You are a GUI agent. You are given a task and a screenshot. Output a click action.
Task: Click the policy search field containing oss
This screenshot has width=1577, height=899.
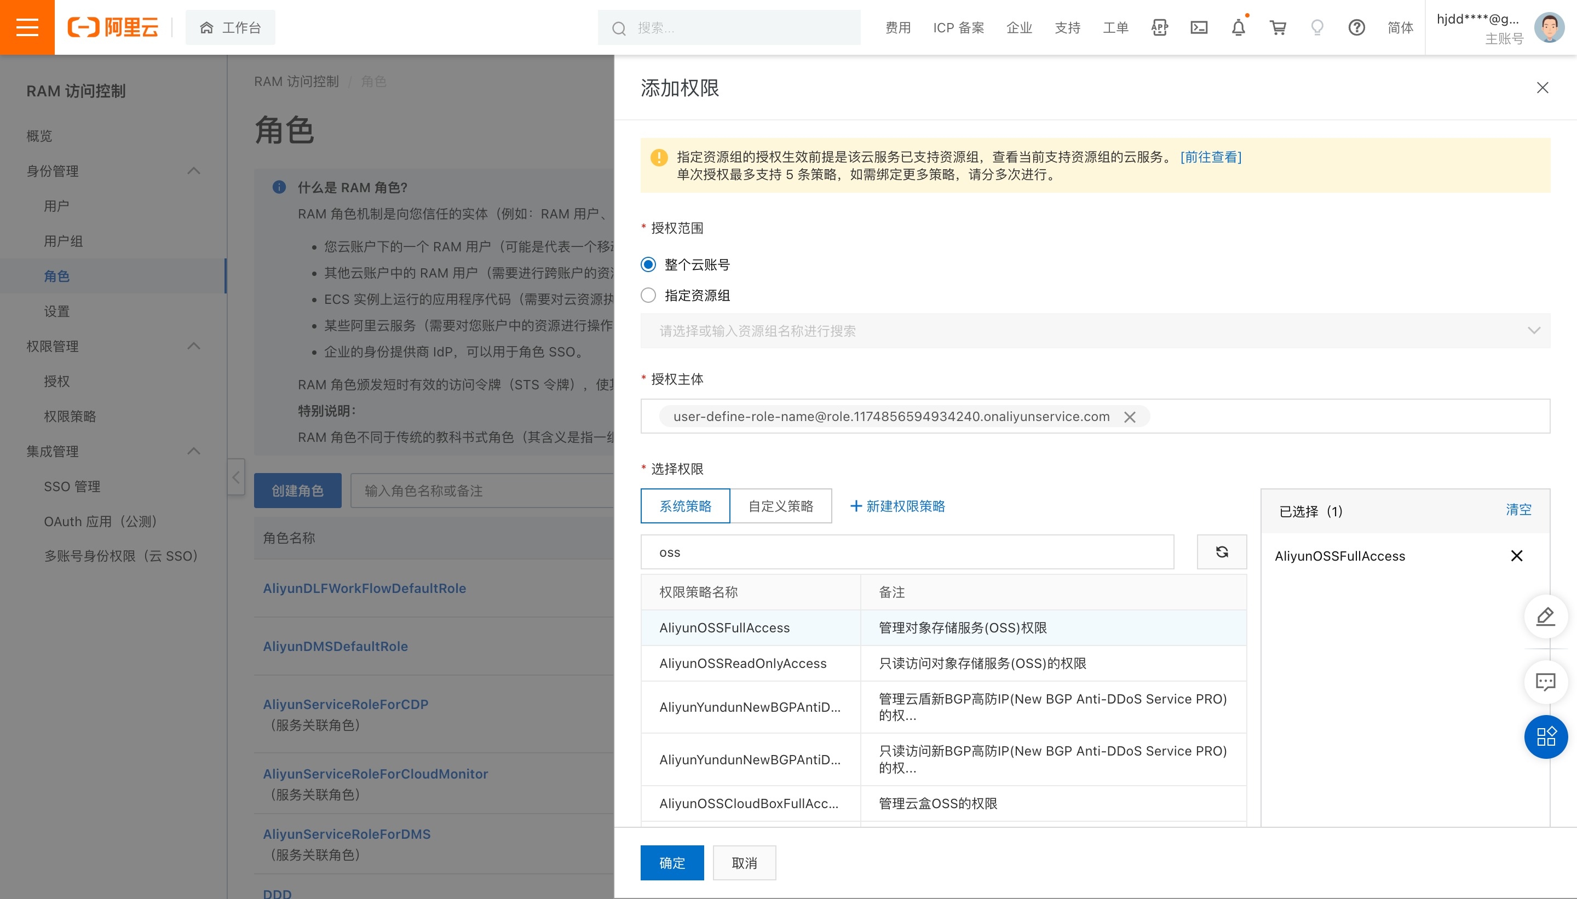pos(907,552)
